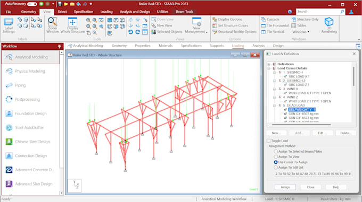Viewport: 362px width, 202px height.
Task: Click the Undo arrow in quick access
Action: coord(78,4)
